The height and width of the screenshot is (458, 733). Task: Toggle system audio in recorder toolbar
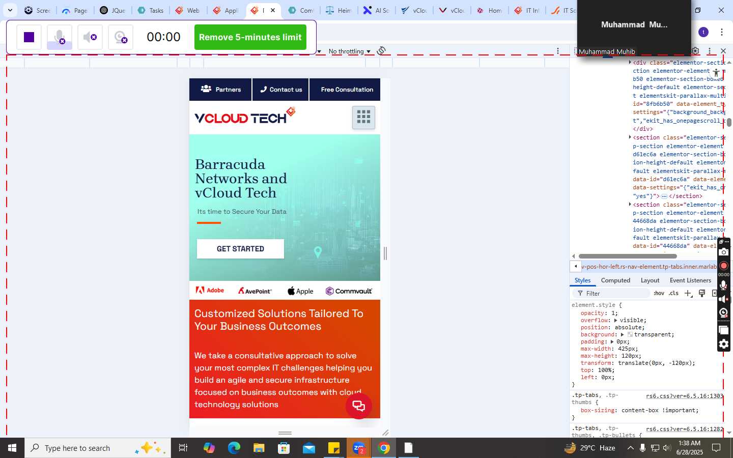90,37
